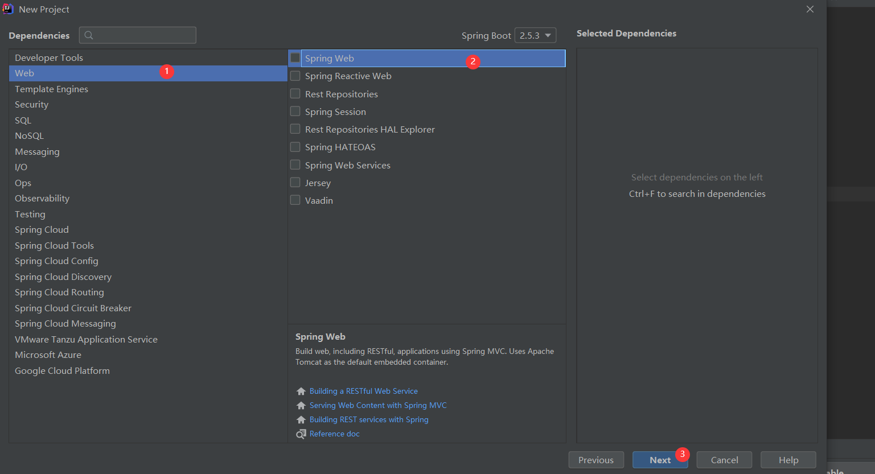Click the Next button

coord(660,460)
